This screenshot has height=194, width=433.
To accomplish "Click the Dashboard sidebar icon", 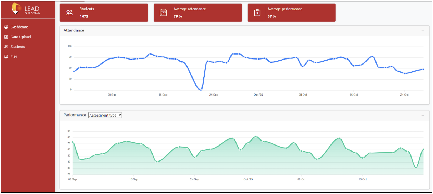I will (x=6, y=27).
